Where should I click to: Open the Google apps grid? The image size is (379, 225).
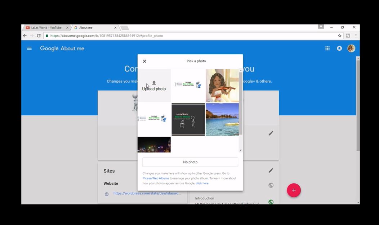coord(327,49)
